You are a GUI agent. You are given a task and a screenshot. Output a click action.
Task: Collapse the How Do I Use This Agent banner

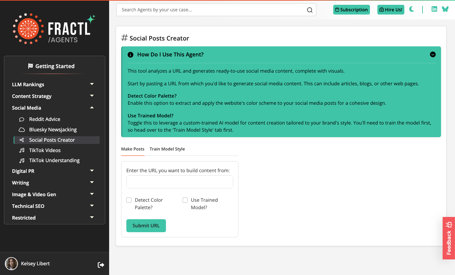[433, 54]
